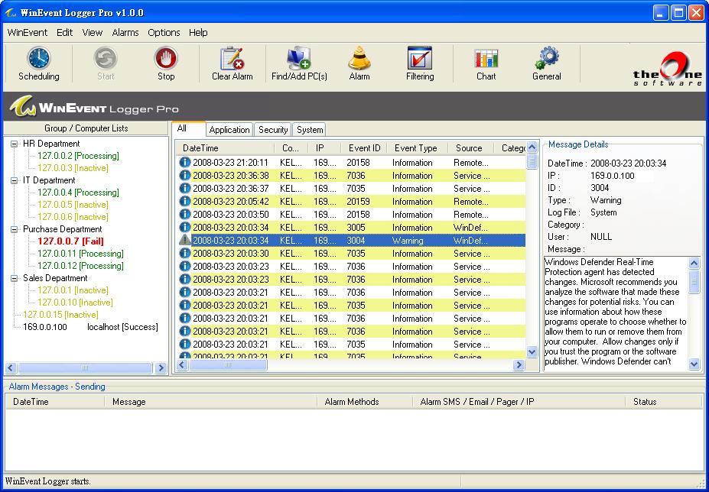Collapse the IT Department group
The width and height of the screenshot is (709, 492).
pos(15,180)
